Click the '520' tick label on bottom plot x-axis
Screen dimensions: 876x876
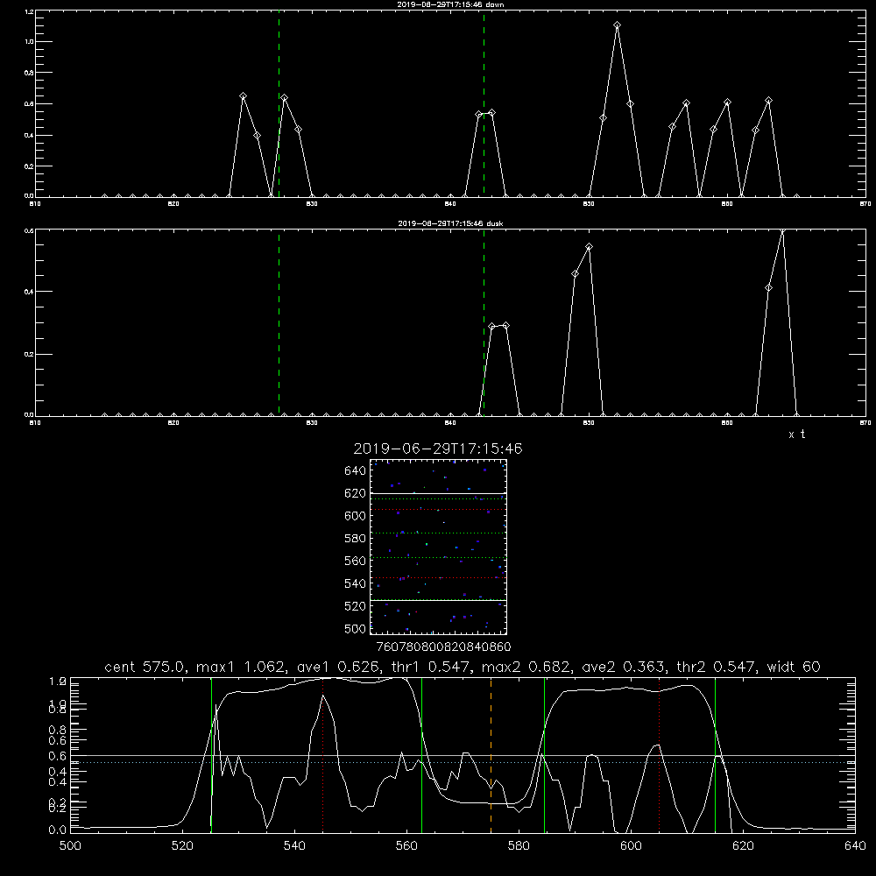tap(182, 846)
